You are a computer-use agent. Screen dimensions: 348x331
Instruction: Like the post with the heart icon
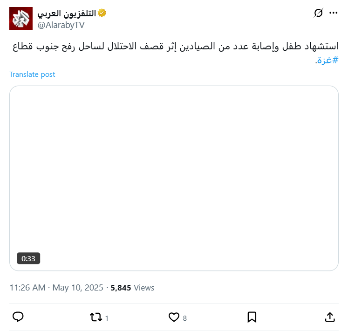click(x=174, y=317)
